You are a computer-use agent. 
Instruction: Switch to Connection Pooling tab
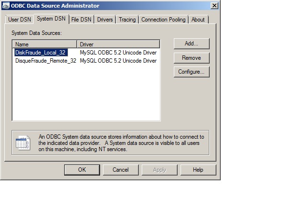tap(164, 20)
